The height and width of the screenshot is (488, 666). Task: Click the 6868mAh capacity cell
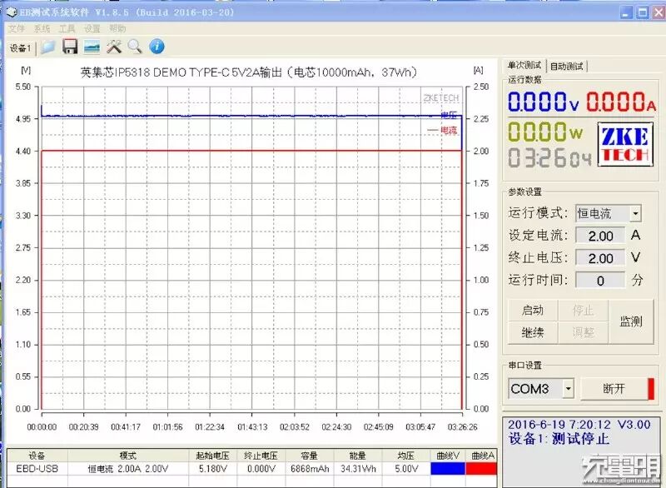[x=310, y=469]
